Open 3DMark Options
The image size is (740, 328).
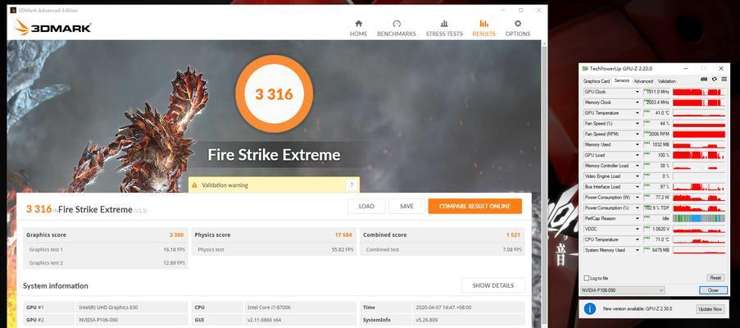tap(518, 29)
